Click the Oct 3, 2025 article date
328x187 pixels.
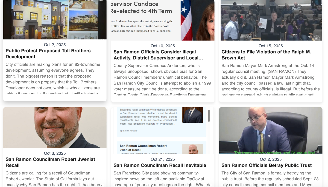(55, 153)
